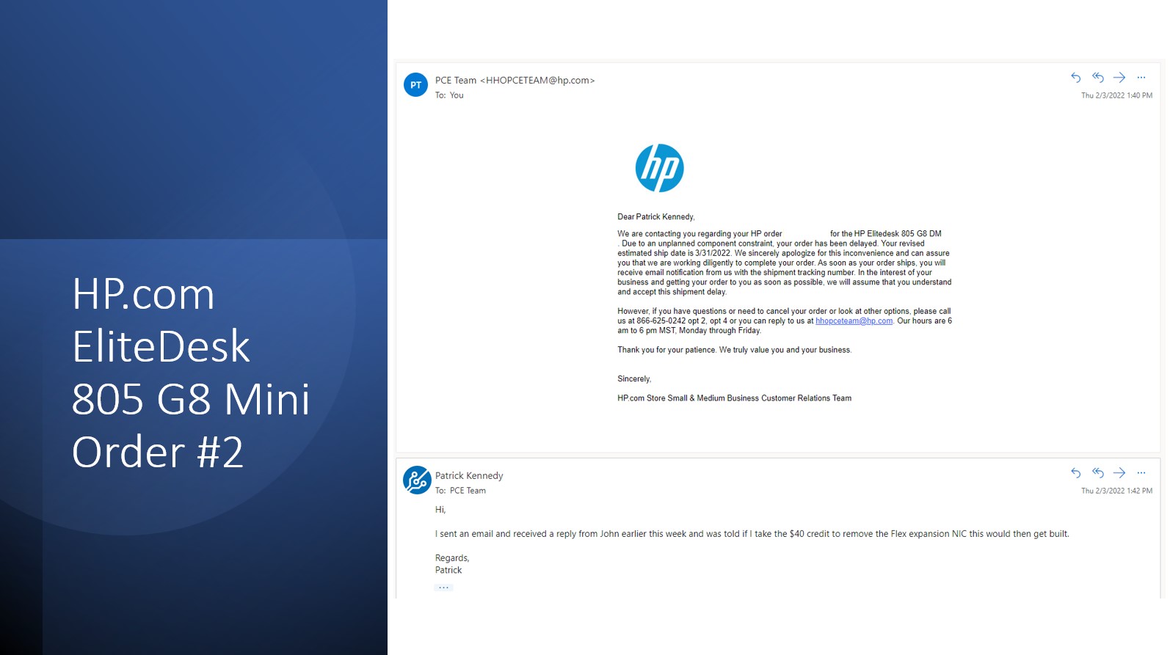This screenshot has width=1170, height=655.
Task: Click the Thu 2/3/2022 1:42 PM timestamp
Action: (1116, 491)
